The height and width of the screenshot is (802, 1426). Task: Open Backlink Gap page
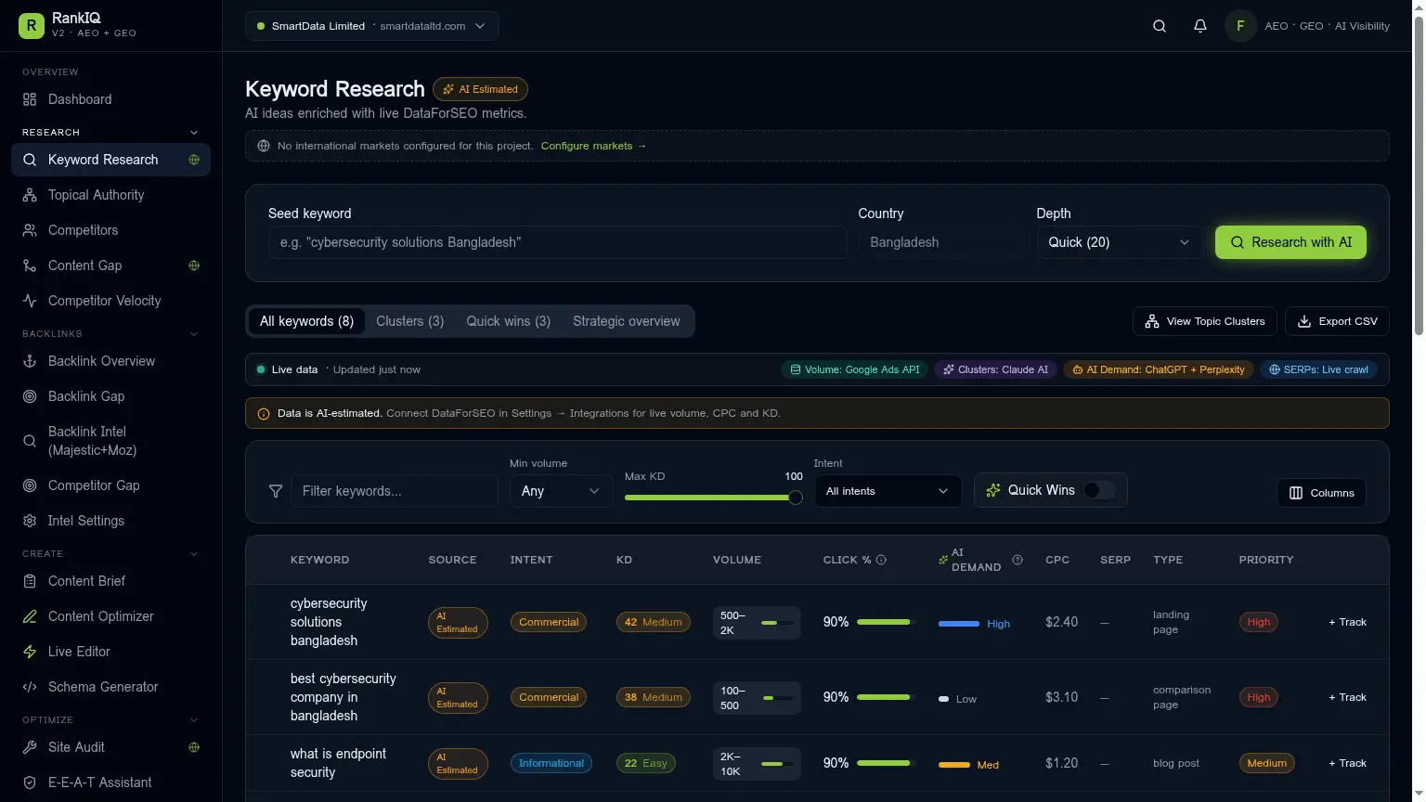point(110,396)
